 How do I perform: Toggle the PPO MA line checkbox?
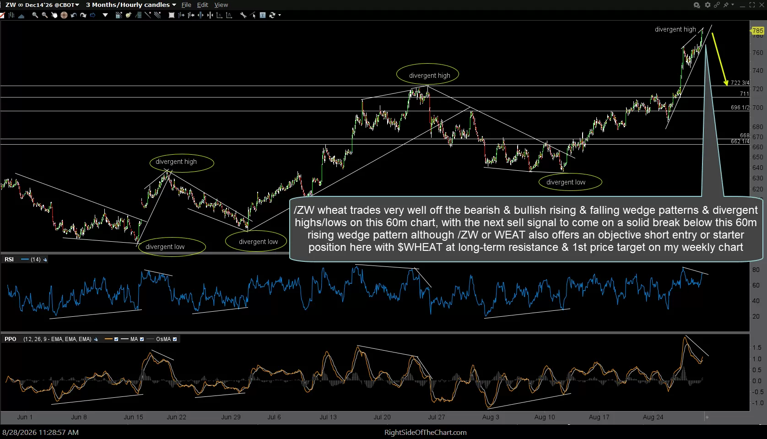click(142, 339)
